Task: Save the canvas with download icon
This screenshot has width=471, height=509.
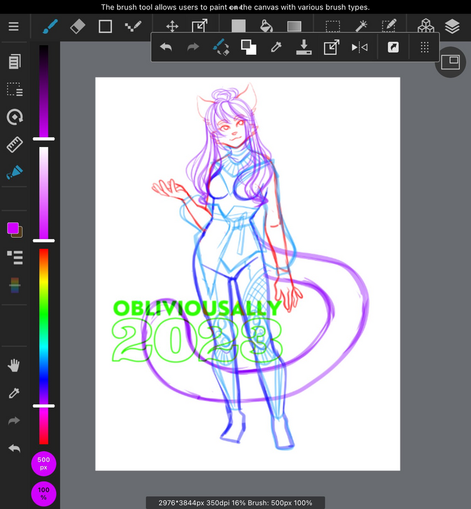Action: pyautogui.click(x=304, y=47)
